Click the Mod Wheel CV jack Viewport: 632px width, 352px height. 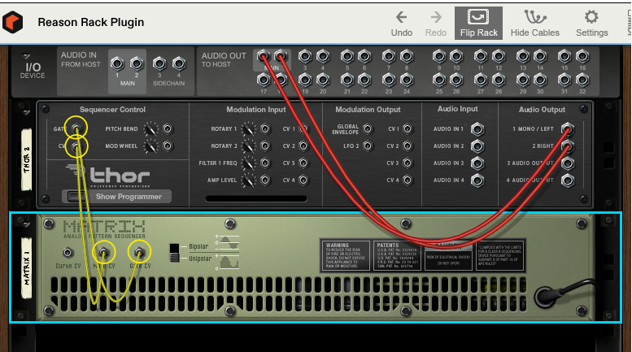[168, 146]
